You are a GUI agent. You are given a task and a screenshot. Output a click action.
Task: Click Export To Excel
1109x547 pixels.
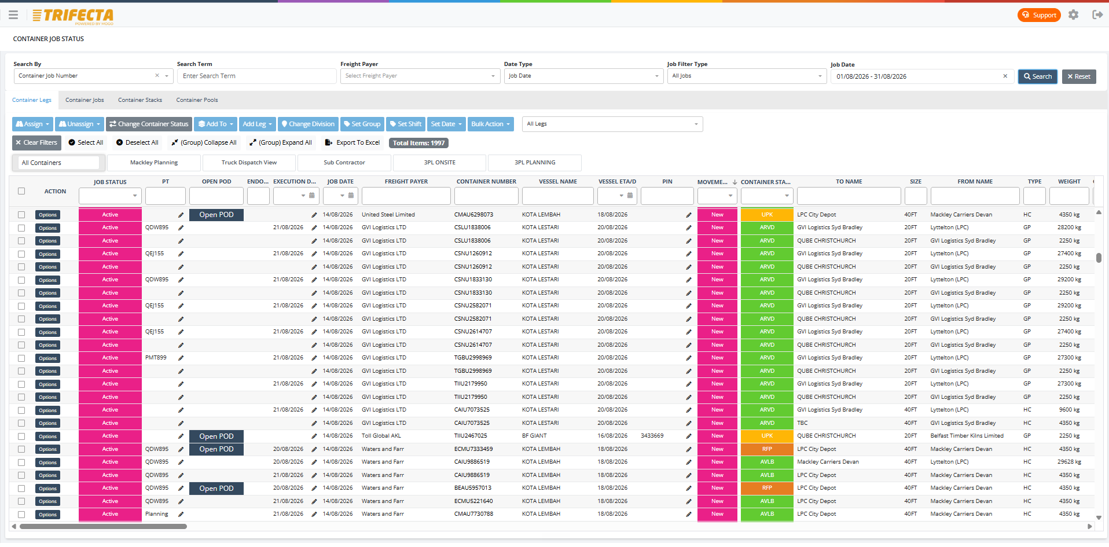pos(352,142)
